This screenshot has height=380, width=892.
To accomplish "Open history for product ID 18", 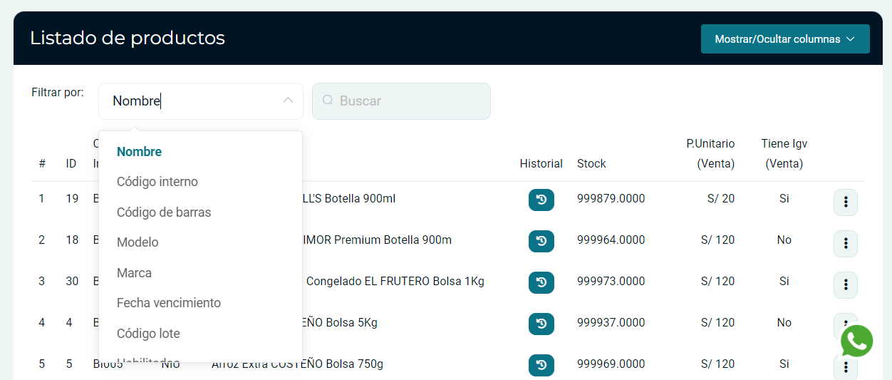I will pos(541,241).
